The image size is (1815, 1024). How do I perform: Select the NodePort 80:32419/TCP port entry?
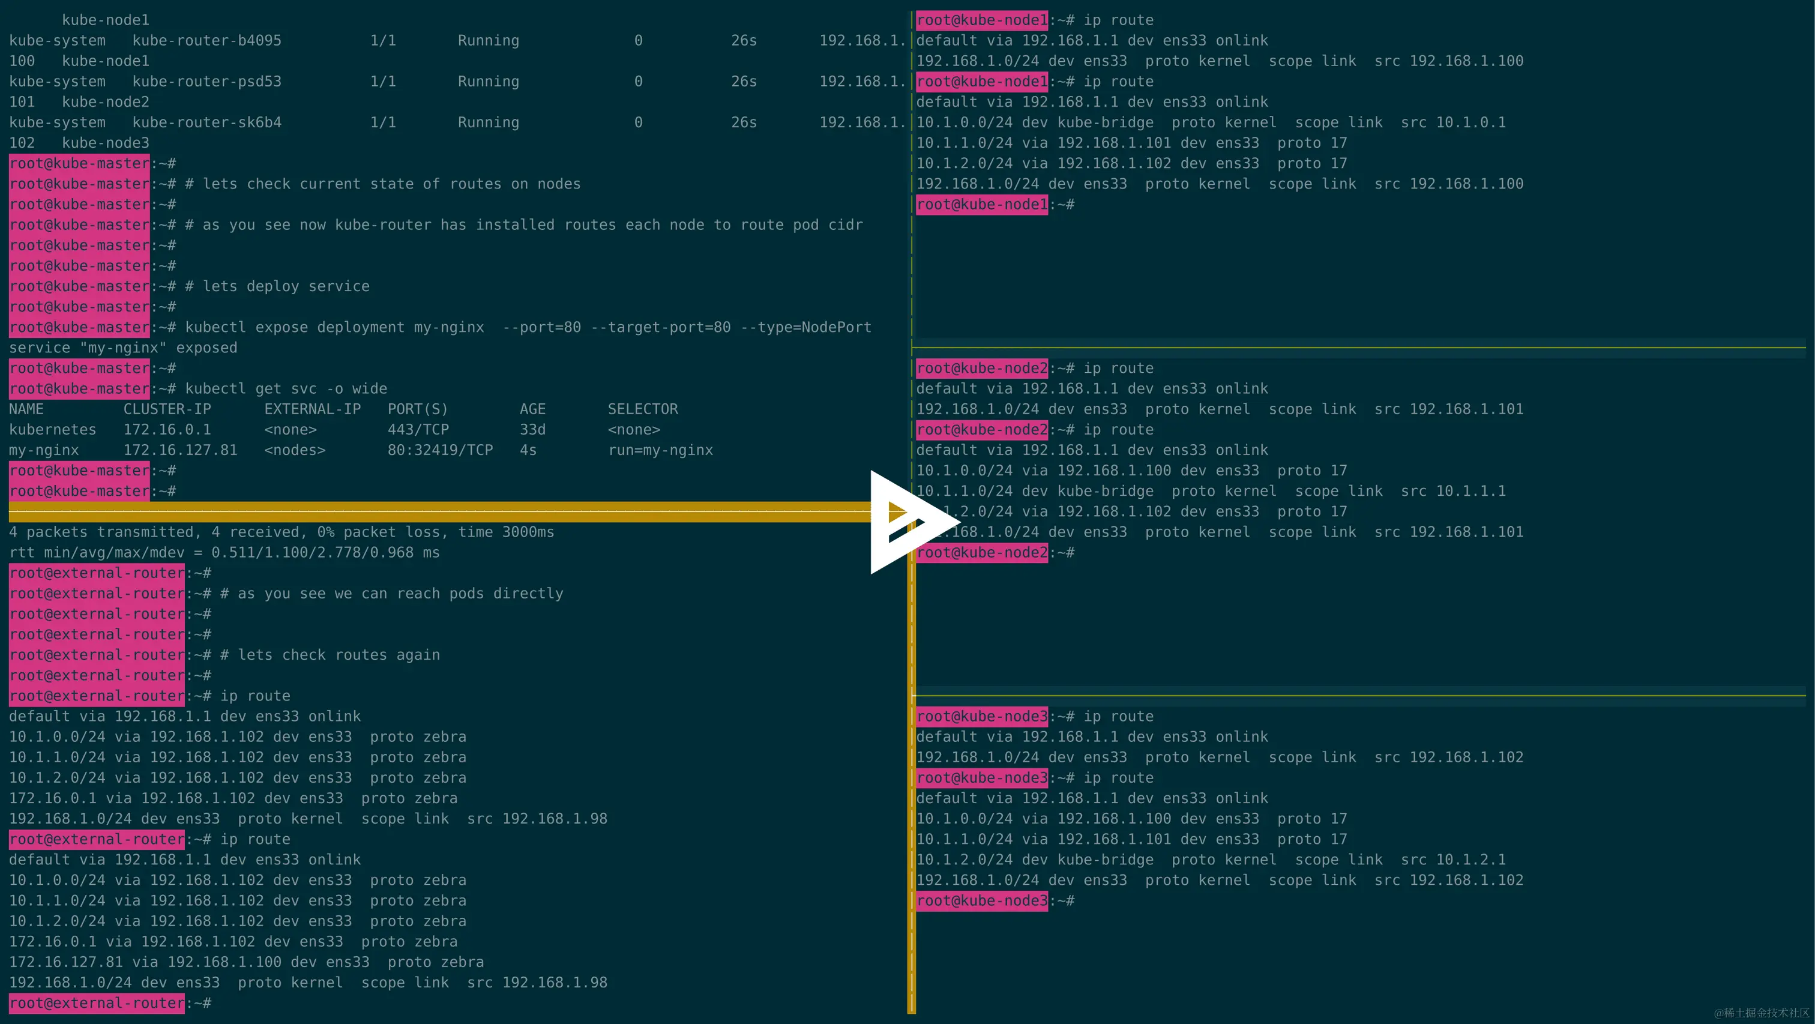pos(440,450)
